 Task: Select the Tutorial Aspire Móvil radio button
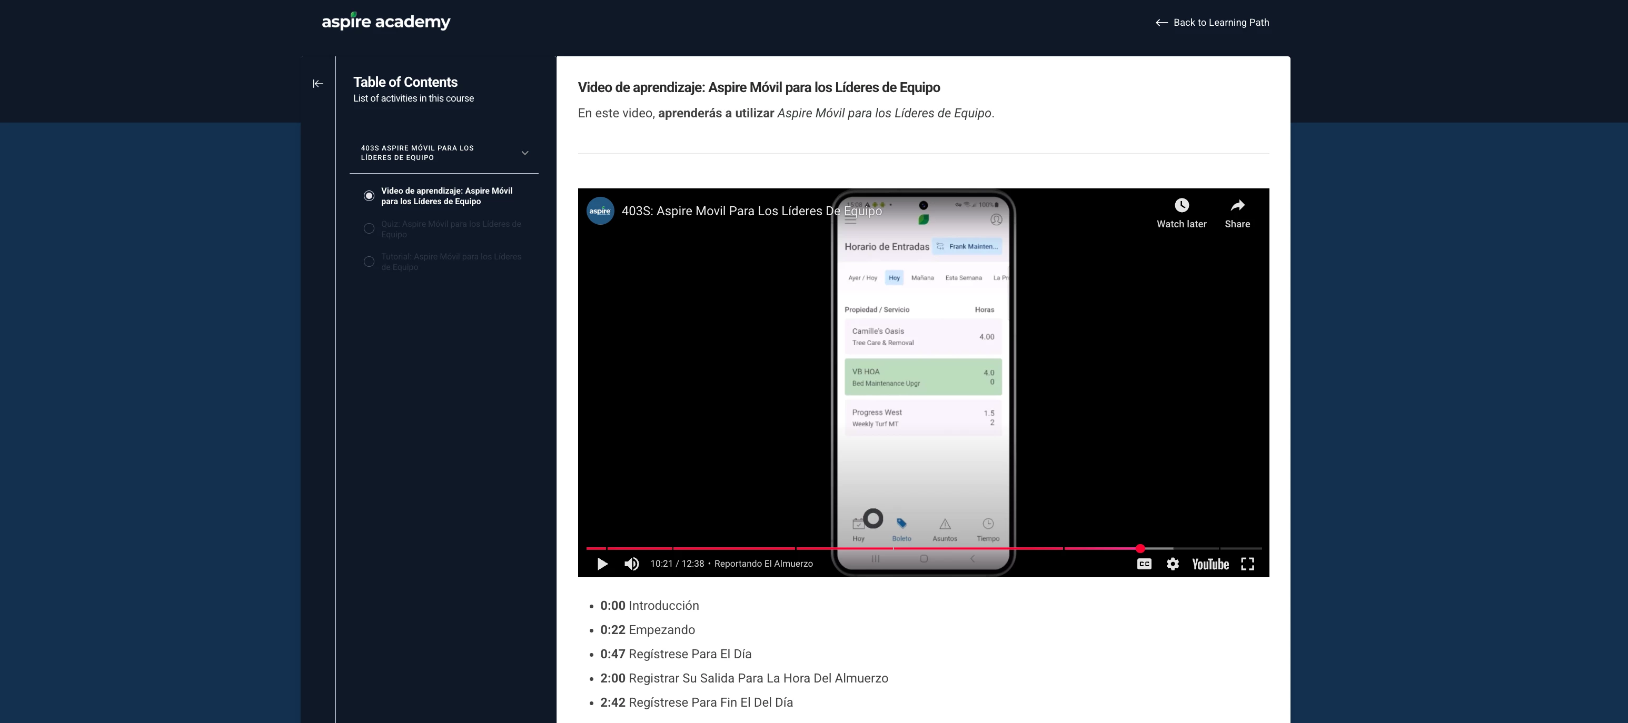[369, 262]
